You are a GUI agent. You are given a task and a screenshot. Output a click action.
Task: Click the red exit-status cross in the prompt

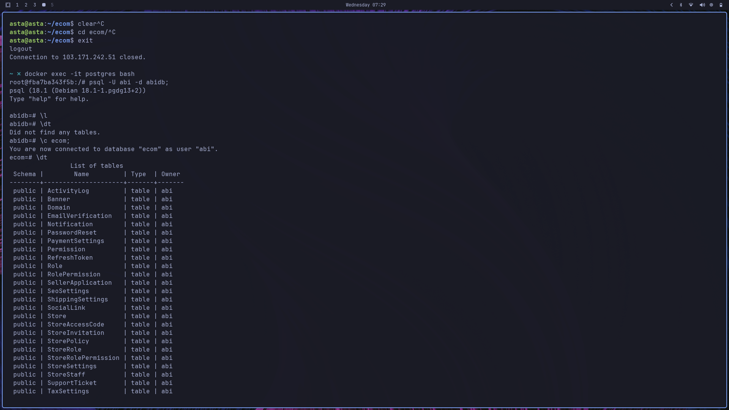click(x=19, y=74)
